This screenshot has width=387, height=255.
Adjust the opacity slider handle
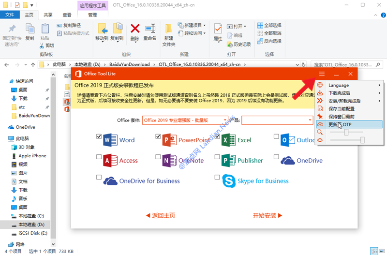coord(362,140)
